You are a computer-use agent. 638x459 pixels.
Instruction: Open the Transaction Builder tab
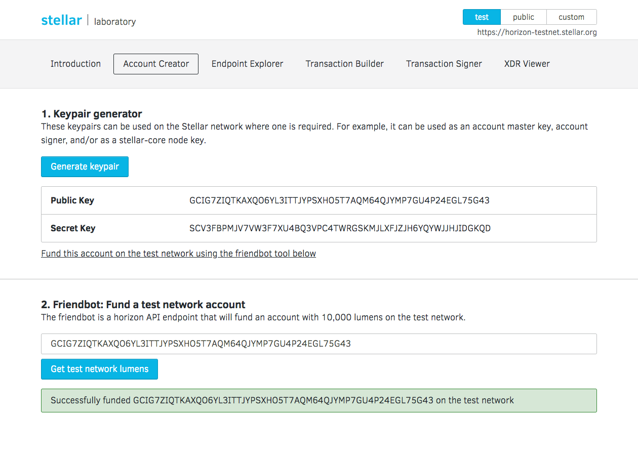(x=345, y=64)
